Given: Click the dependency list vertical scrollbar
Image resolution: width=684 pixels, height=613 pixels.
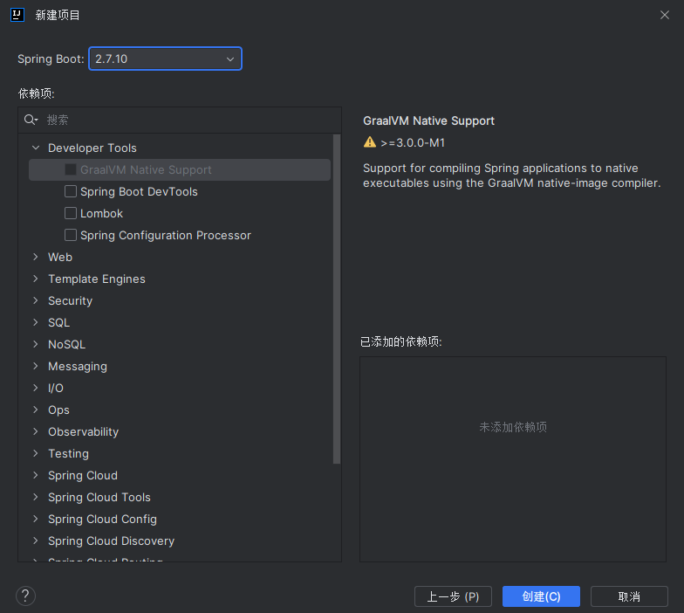Looking at the screenshot, I should pyautogui.click(x=337, y=299).
